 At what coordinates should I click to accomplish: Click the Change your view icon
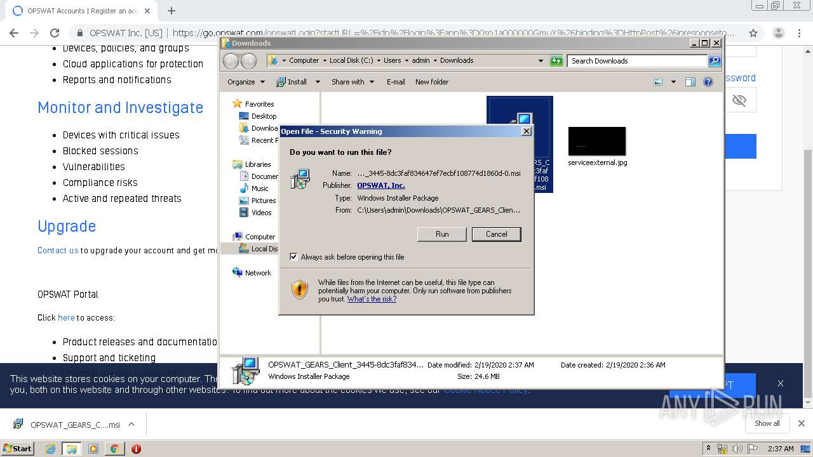(x=658, y=82)
